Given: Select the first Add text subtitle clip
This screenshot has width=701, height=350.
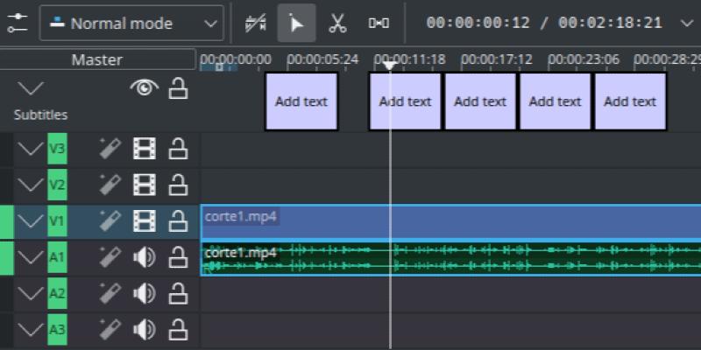Looking at the screenshot, I should click(x=301, y=101).
